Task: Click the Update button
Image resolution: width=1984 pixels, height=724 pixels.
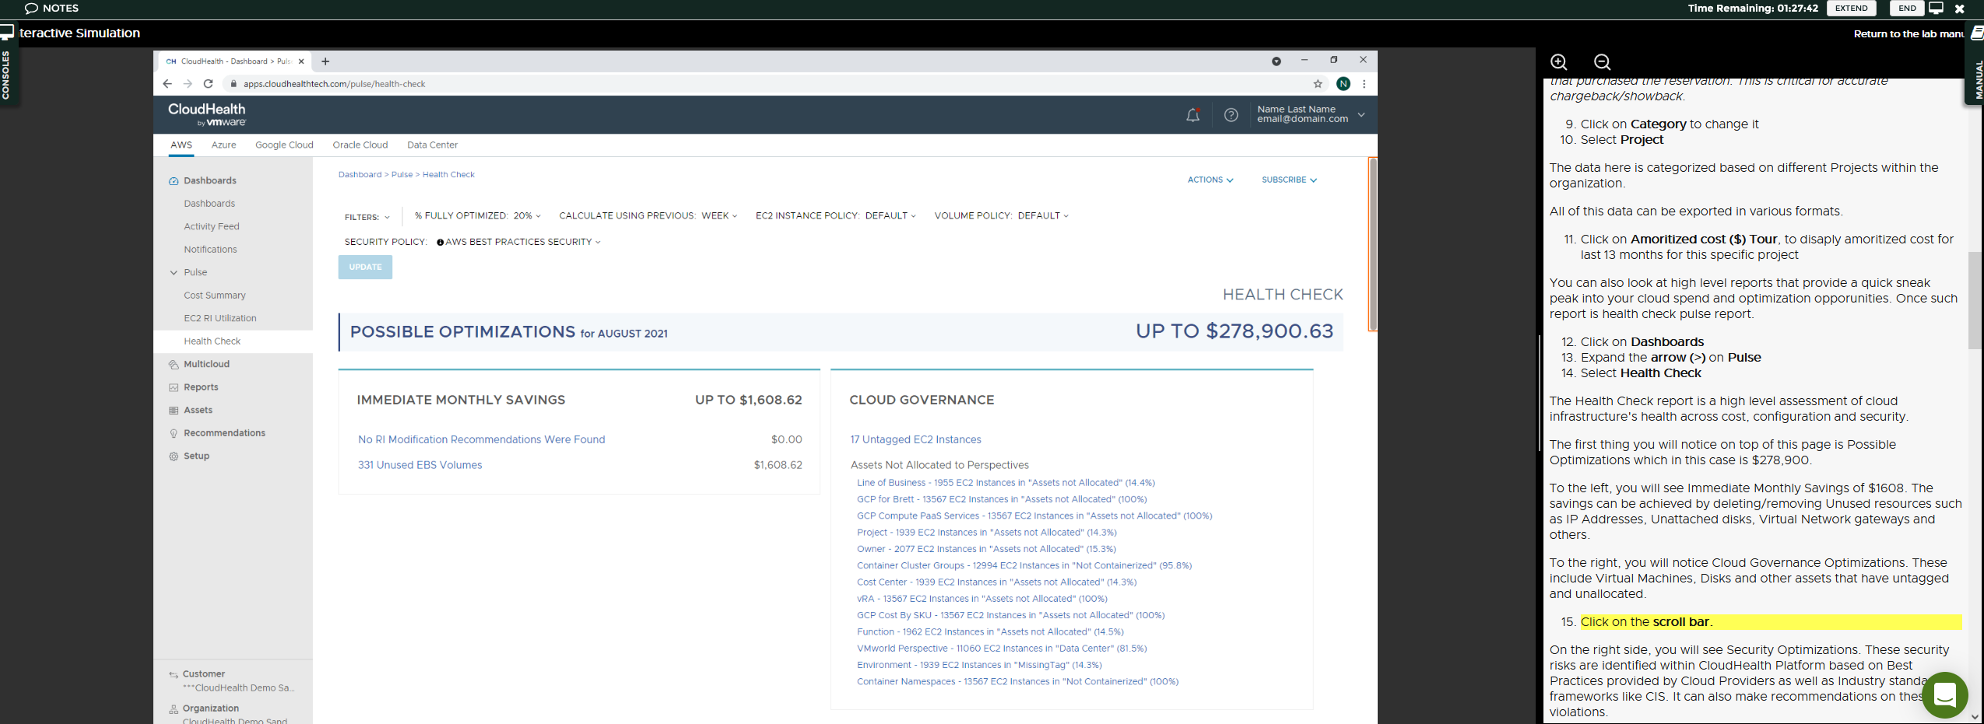Action: click(365, 268)
